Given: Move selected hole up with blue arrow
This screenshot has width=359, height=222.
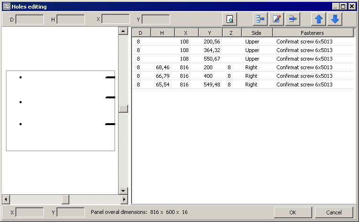Looking at the screenshot, I should click(x=319, y=19).
